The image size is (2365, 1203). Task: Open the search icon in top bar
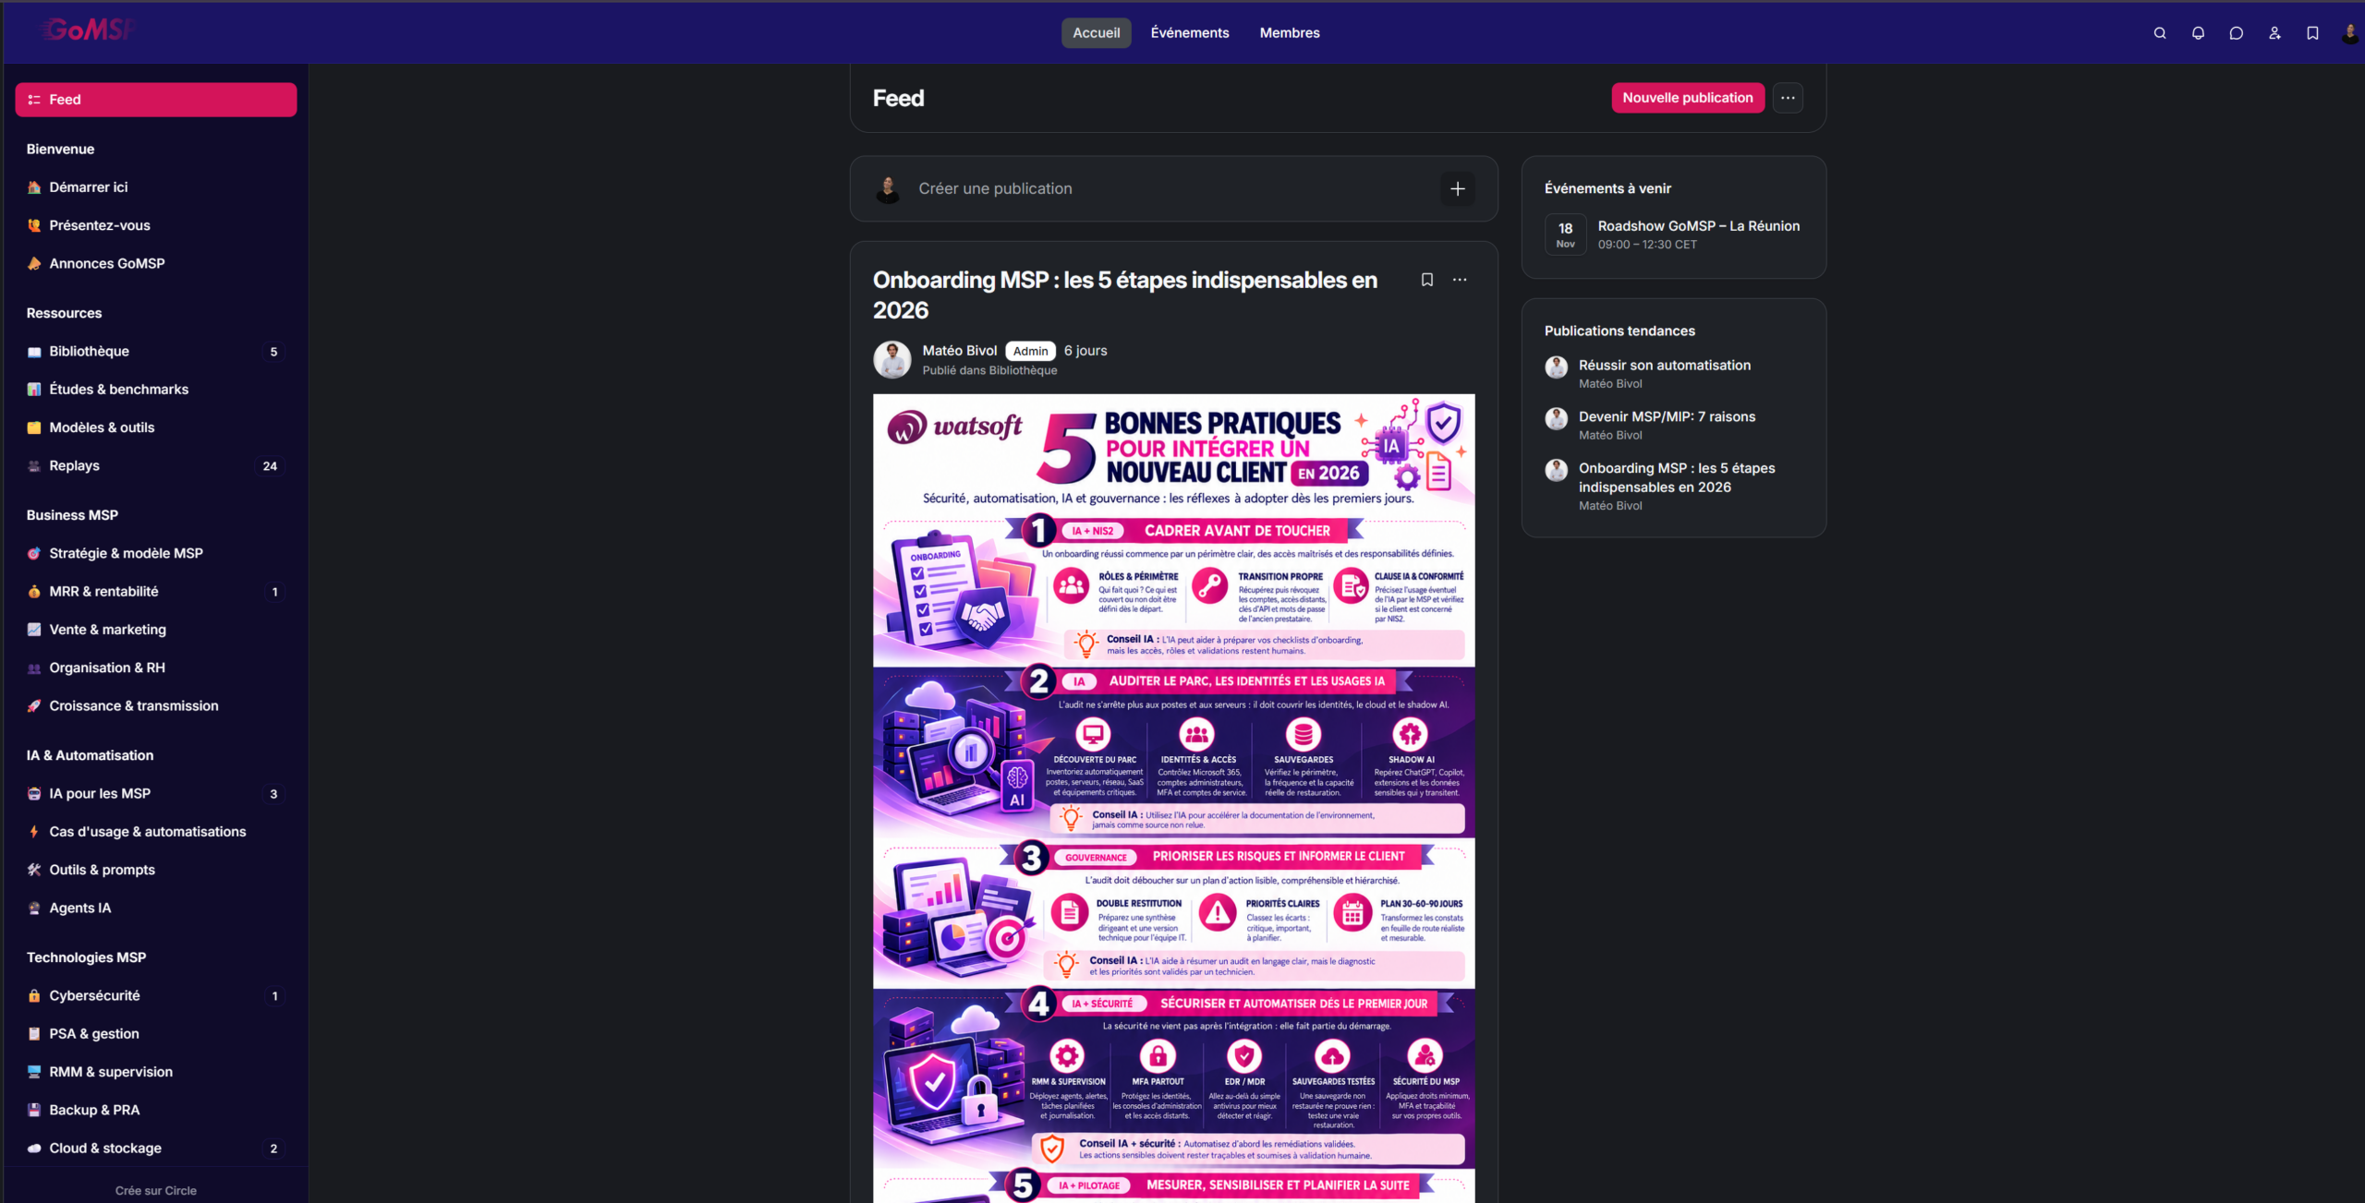pyautogui.click(x=2159, y=33)
